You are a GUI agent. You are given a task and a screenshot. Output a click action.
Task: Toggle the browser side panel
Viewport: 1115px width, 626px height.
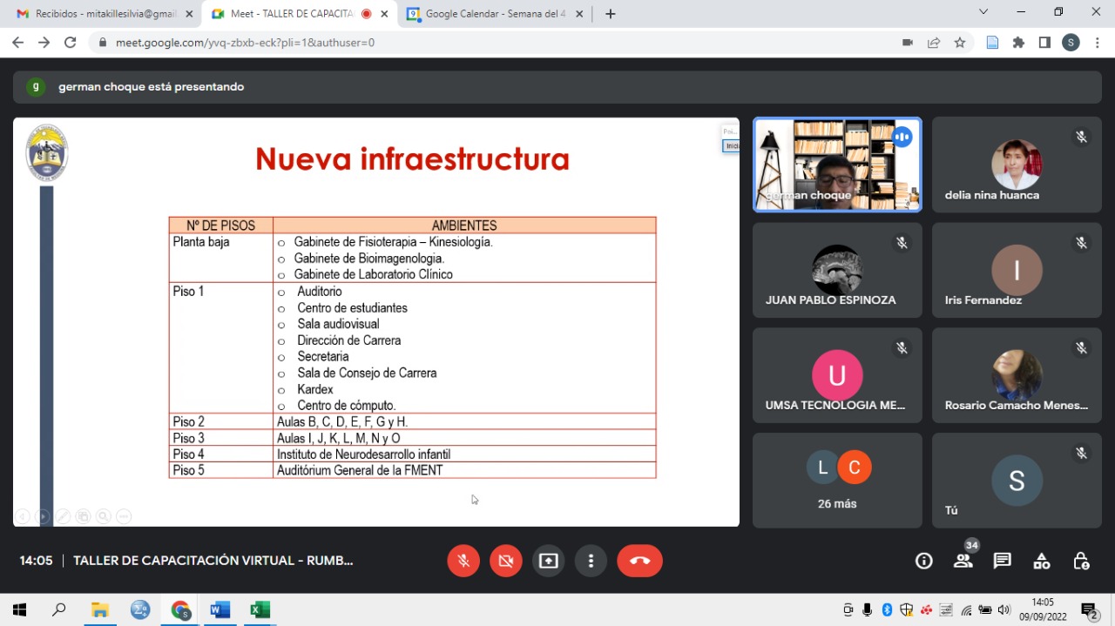[x=1044, y=43]
